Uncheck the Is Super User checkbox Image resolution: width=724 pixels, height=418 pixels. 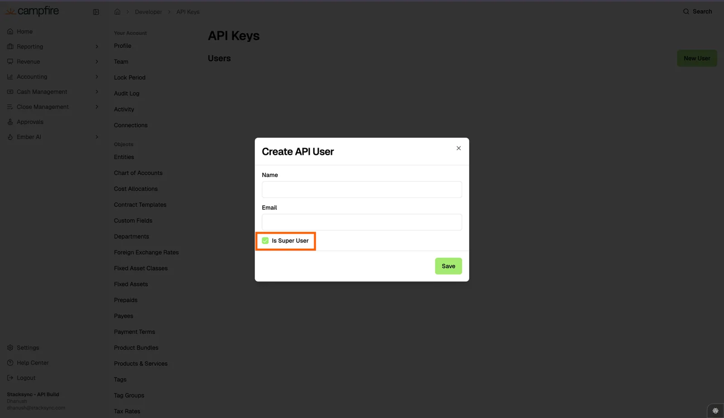tap(265, 241)
